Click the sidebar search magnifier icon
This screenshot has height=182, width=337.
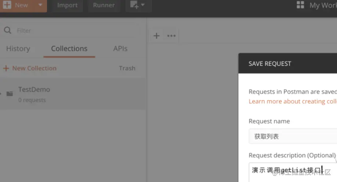point(7,30)
